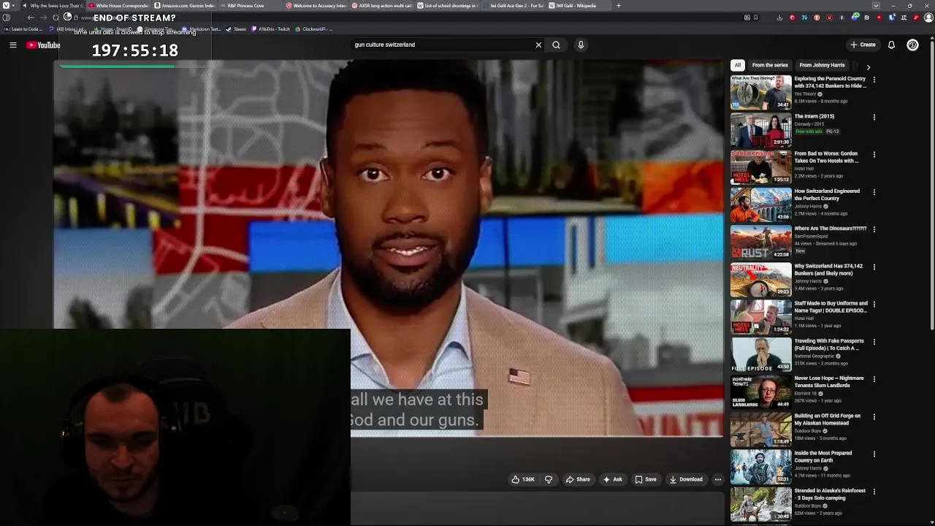Open the ClockworkPi bookmark
Screen dimensions: 935x526
point(314,29)
